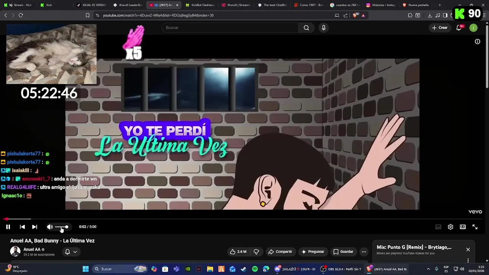Screen dimensions: 489x275
Task: Pause the video with the pause button
Action: [x=8, y=227]
